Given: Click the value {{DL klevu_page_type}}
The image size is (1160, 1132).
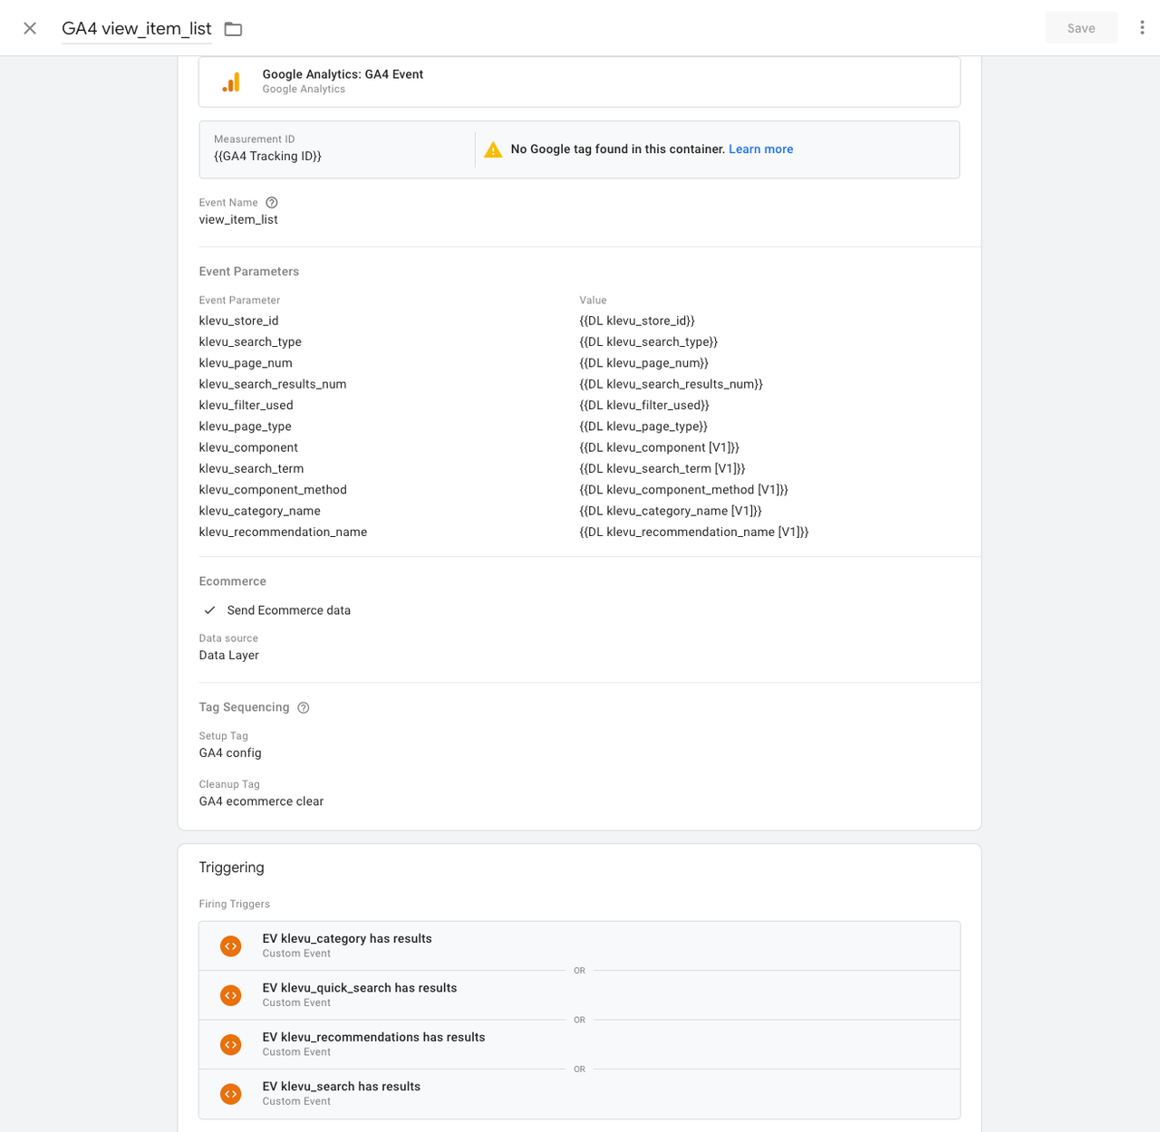Looking at the screenshot, I should pos(643,427).
